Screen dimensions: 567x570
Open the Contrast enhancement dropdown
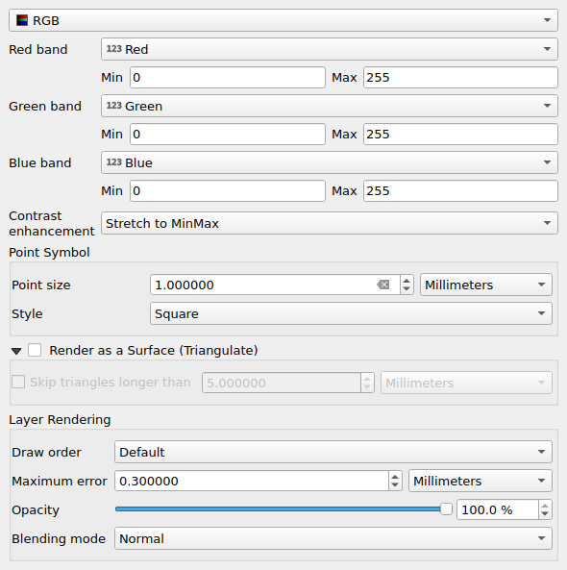[x=330, y=223]
